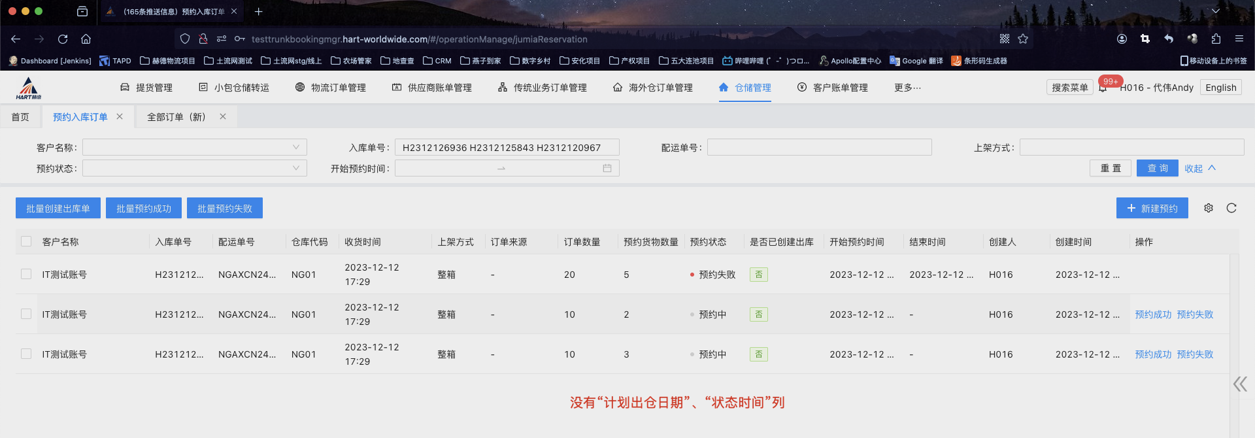The image size is (1255, 438).
Task: Click the HART company logo
Action: click(x=29, y=88)
